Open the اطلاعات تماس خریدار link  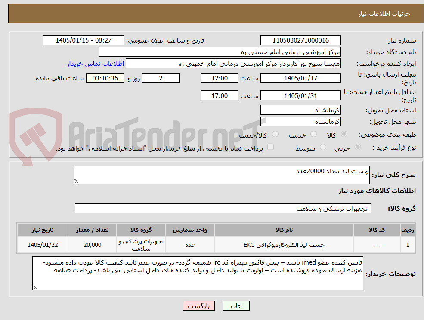pyautogui.click(x=96, y=64)
